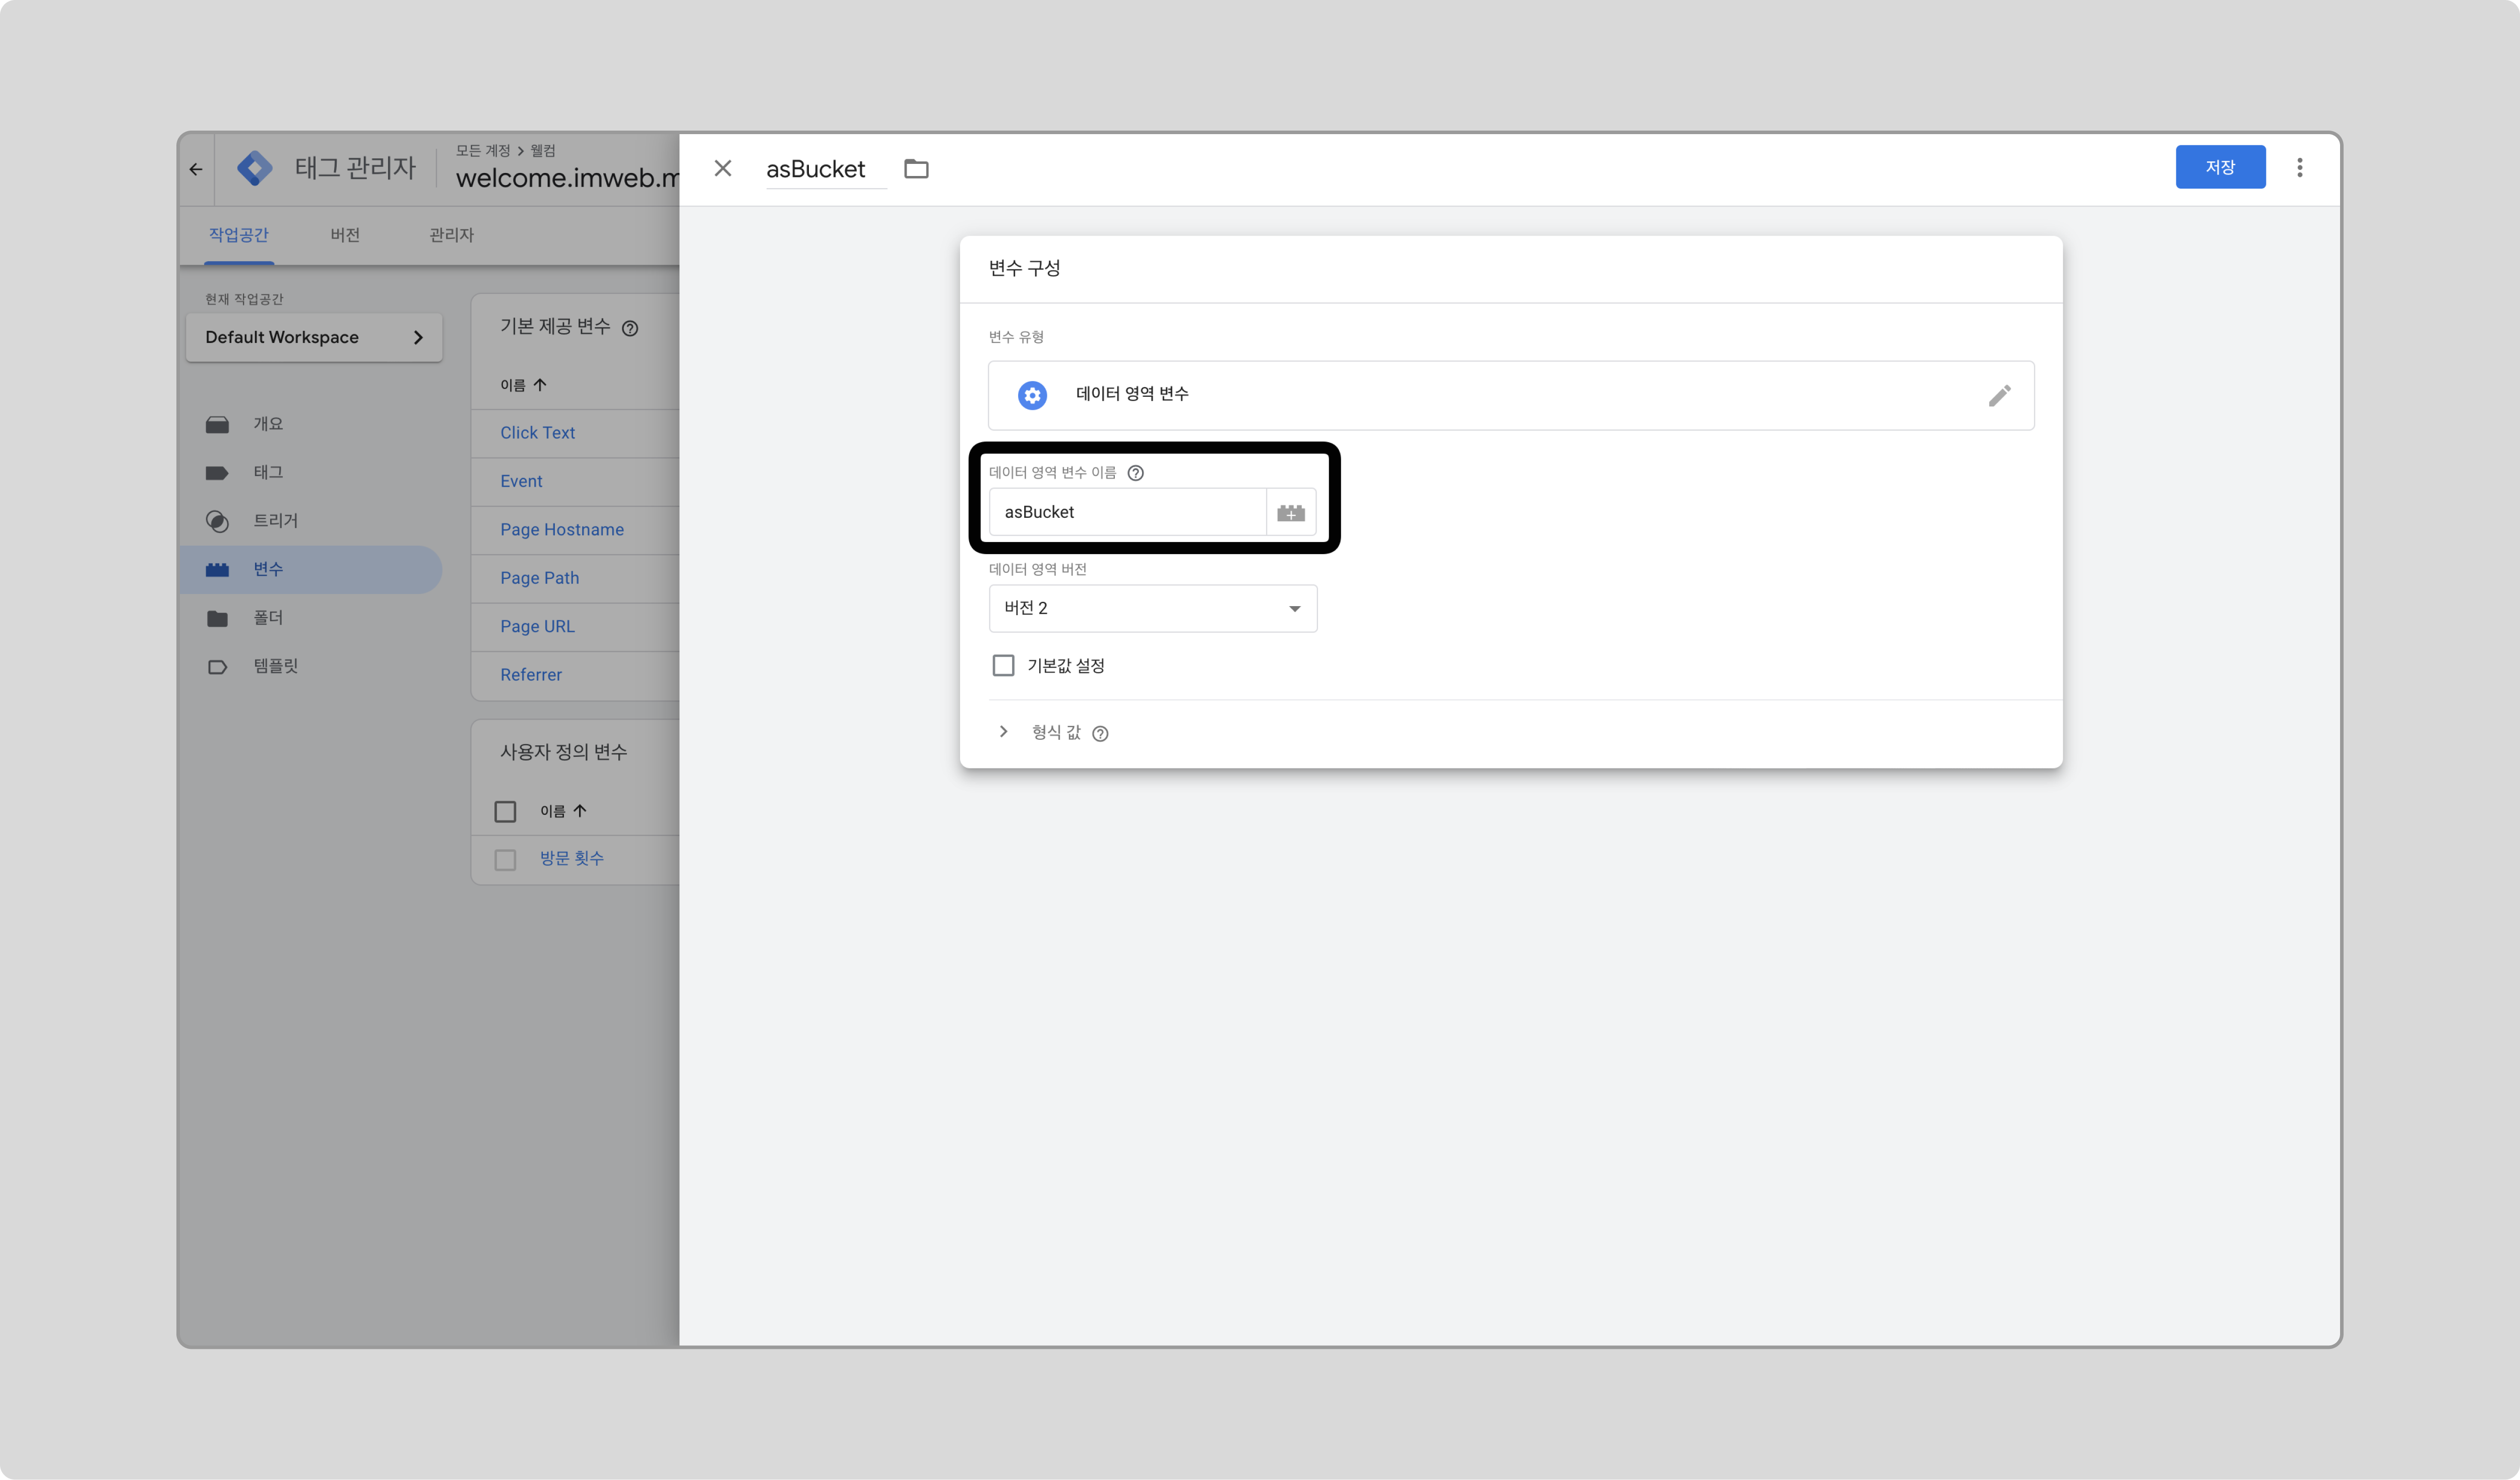Click the 웰컴 breadcrumb account name
This screenshot has width=2520, height=1480.
click(543, 151)
